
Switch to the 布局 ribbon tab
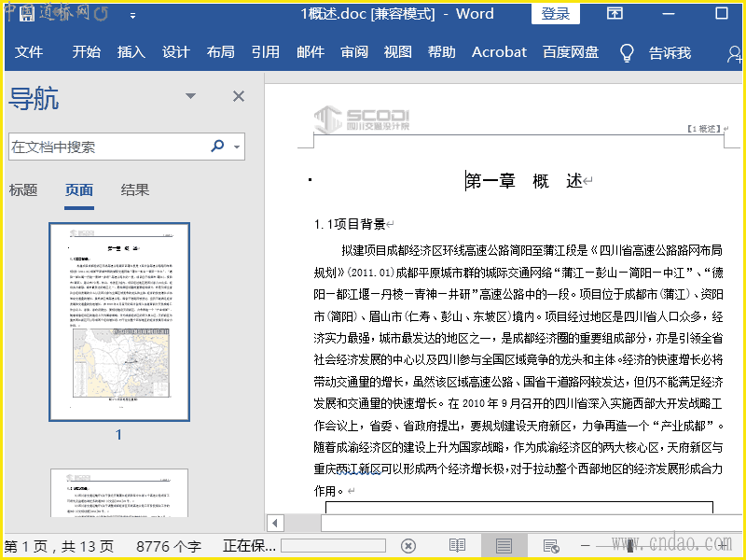[x=220, y=51]
